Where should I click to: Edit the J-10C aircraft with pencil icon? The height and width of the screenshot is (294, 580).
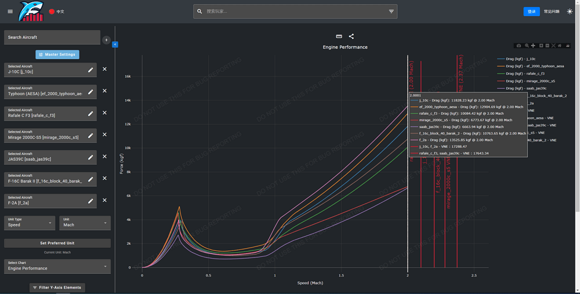click(90, 70)
